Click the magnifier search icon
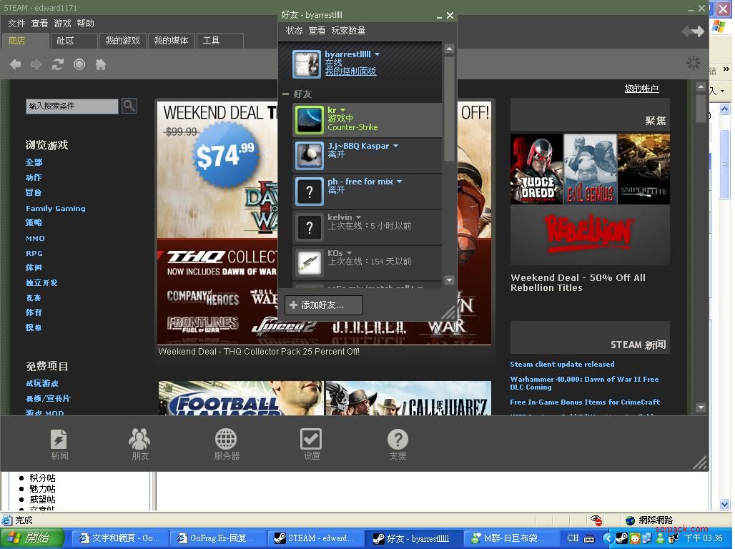This screenshot has height=549, width=735. pos(129,106)
